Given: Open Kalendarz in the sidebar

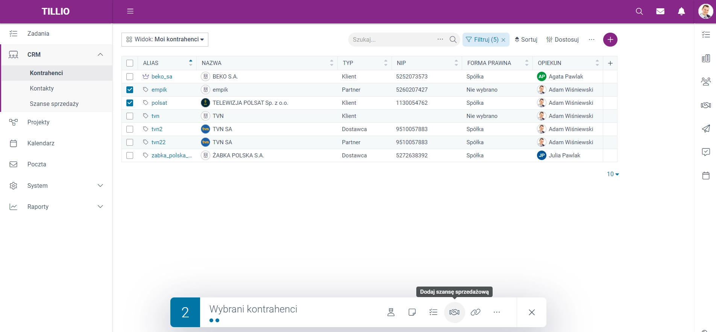Looking at the screenshot, I should [56, 143].
